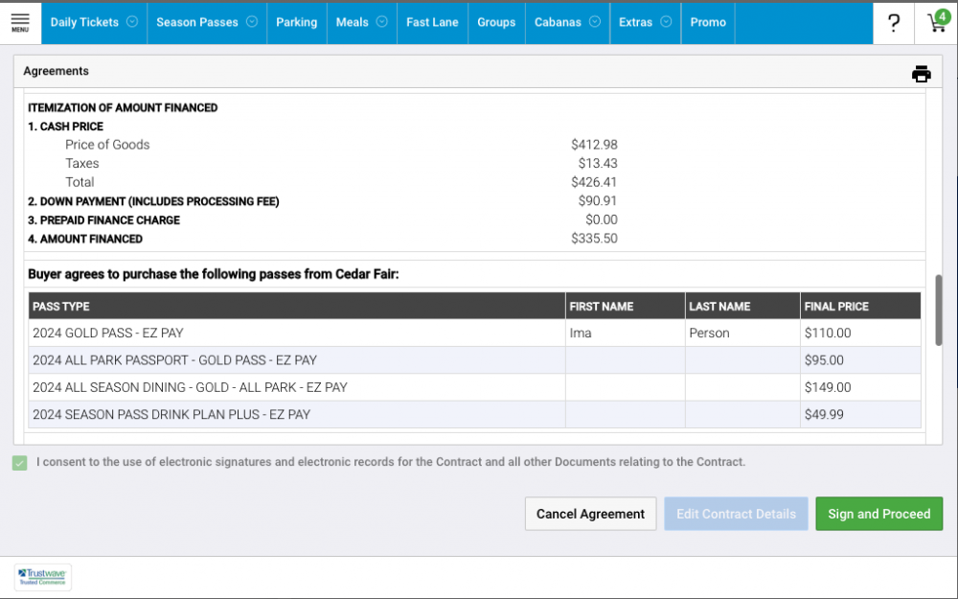Open the hamburger main menu
The image size is (958, 599).
click(x=20, y=22)
